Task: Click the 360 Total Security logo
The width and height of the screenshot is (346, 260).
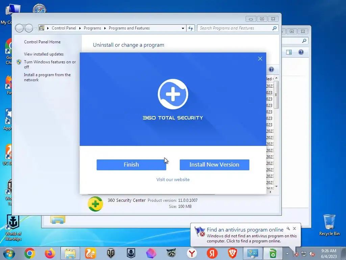Action: point(173,94)
